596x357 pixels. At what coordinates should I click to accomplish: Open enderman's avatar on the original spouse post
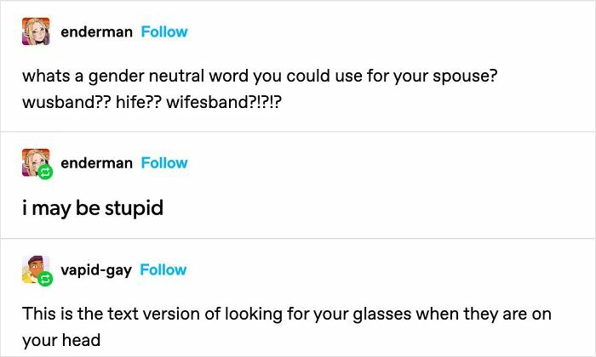[x=36, y=31]
